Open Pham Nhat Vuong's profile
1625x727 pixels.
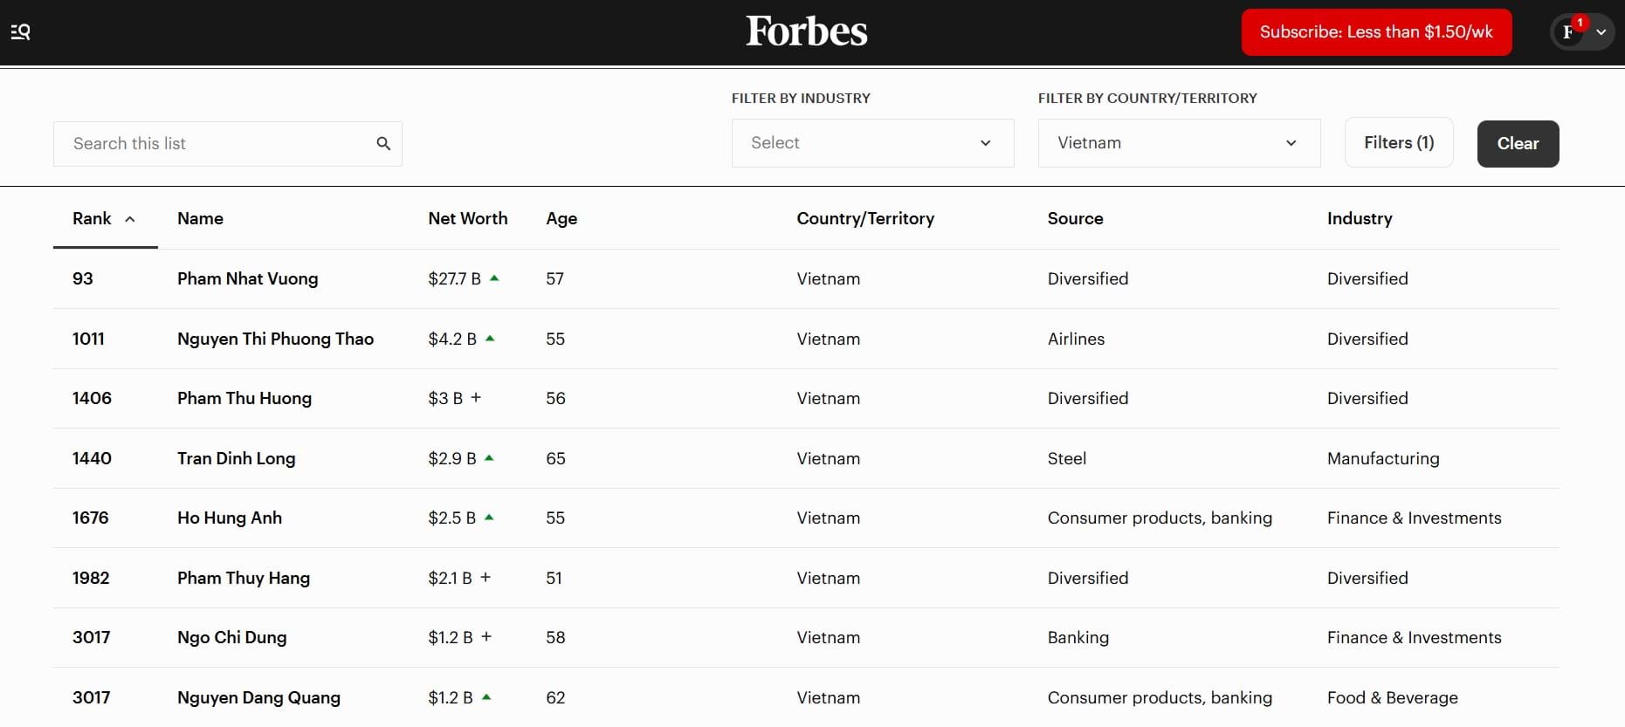(247, 279)
